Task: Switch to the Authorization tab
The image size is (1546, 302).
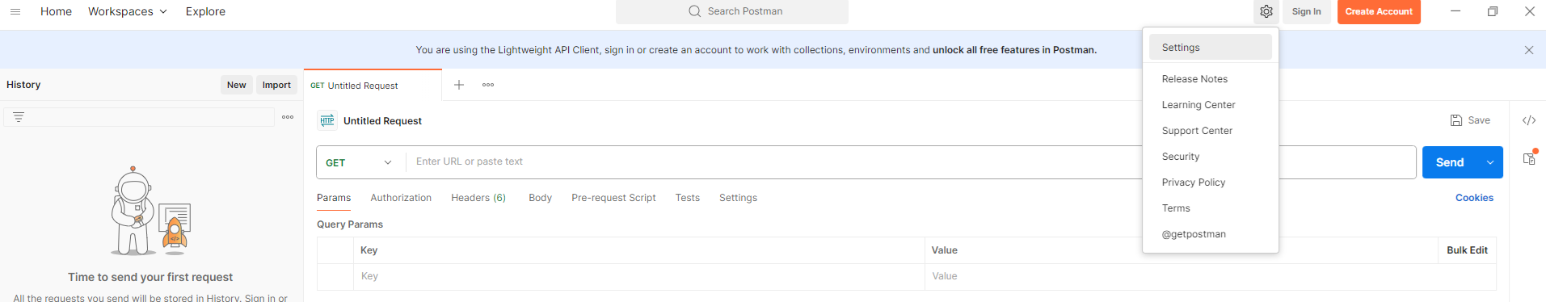Action: tap(401, 198)
